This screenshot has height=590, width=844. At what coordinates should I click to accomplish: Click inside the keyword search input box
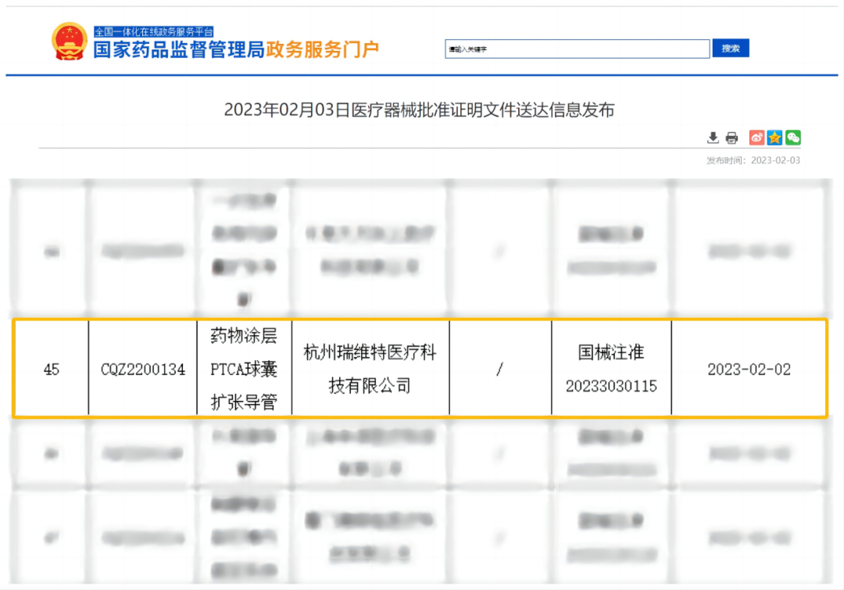pyautogui.click(x=577, y=48)
